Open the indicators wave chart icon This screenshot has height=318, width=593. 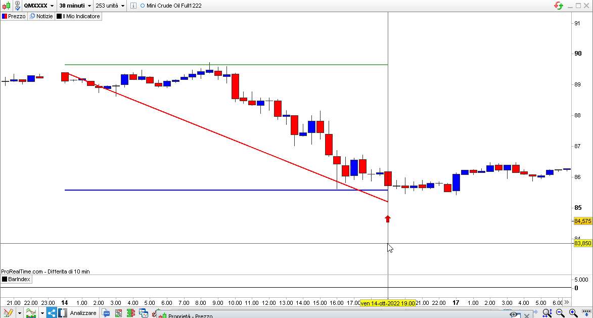(31, 313)
